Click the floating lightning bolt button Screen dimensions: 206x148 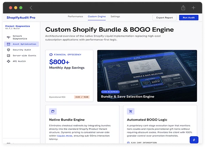tap(194, 140)
